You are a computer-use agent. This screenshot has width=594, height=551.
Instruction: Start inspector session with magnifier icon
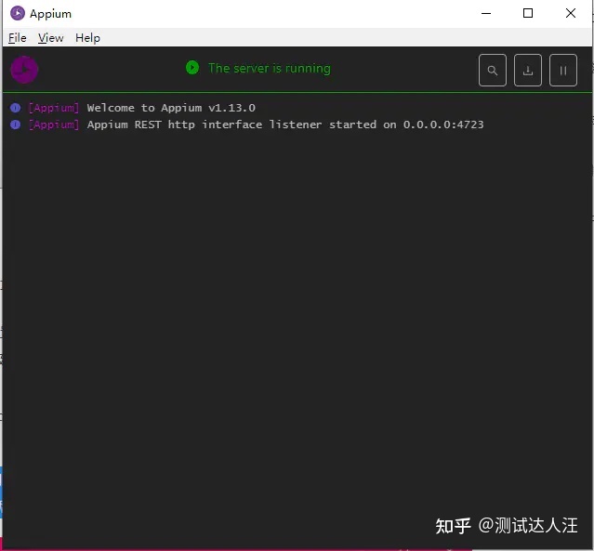coord(493,71)
